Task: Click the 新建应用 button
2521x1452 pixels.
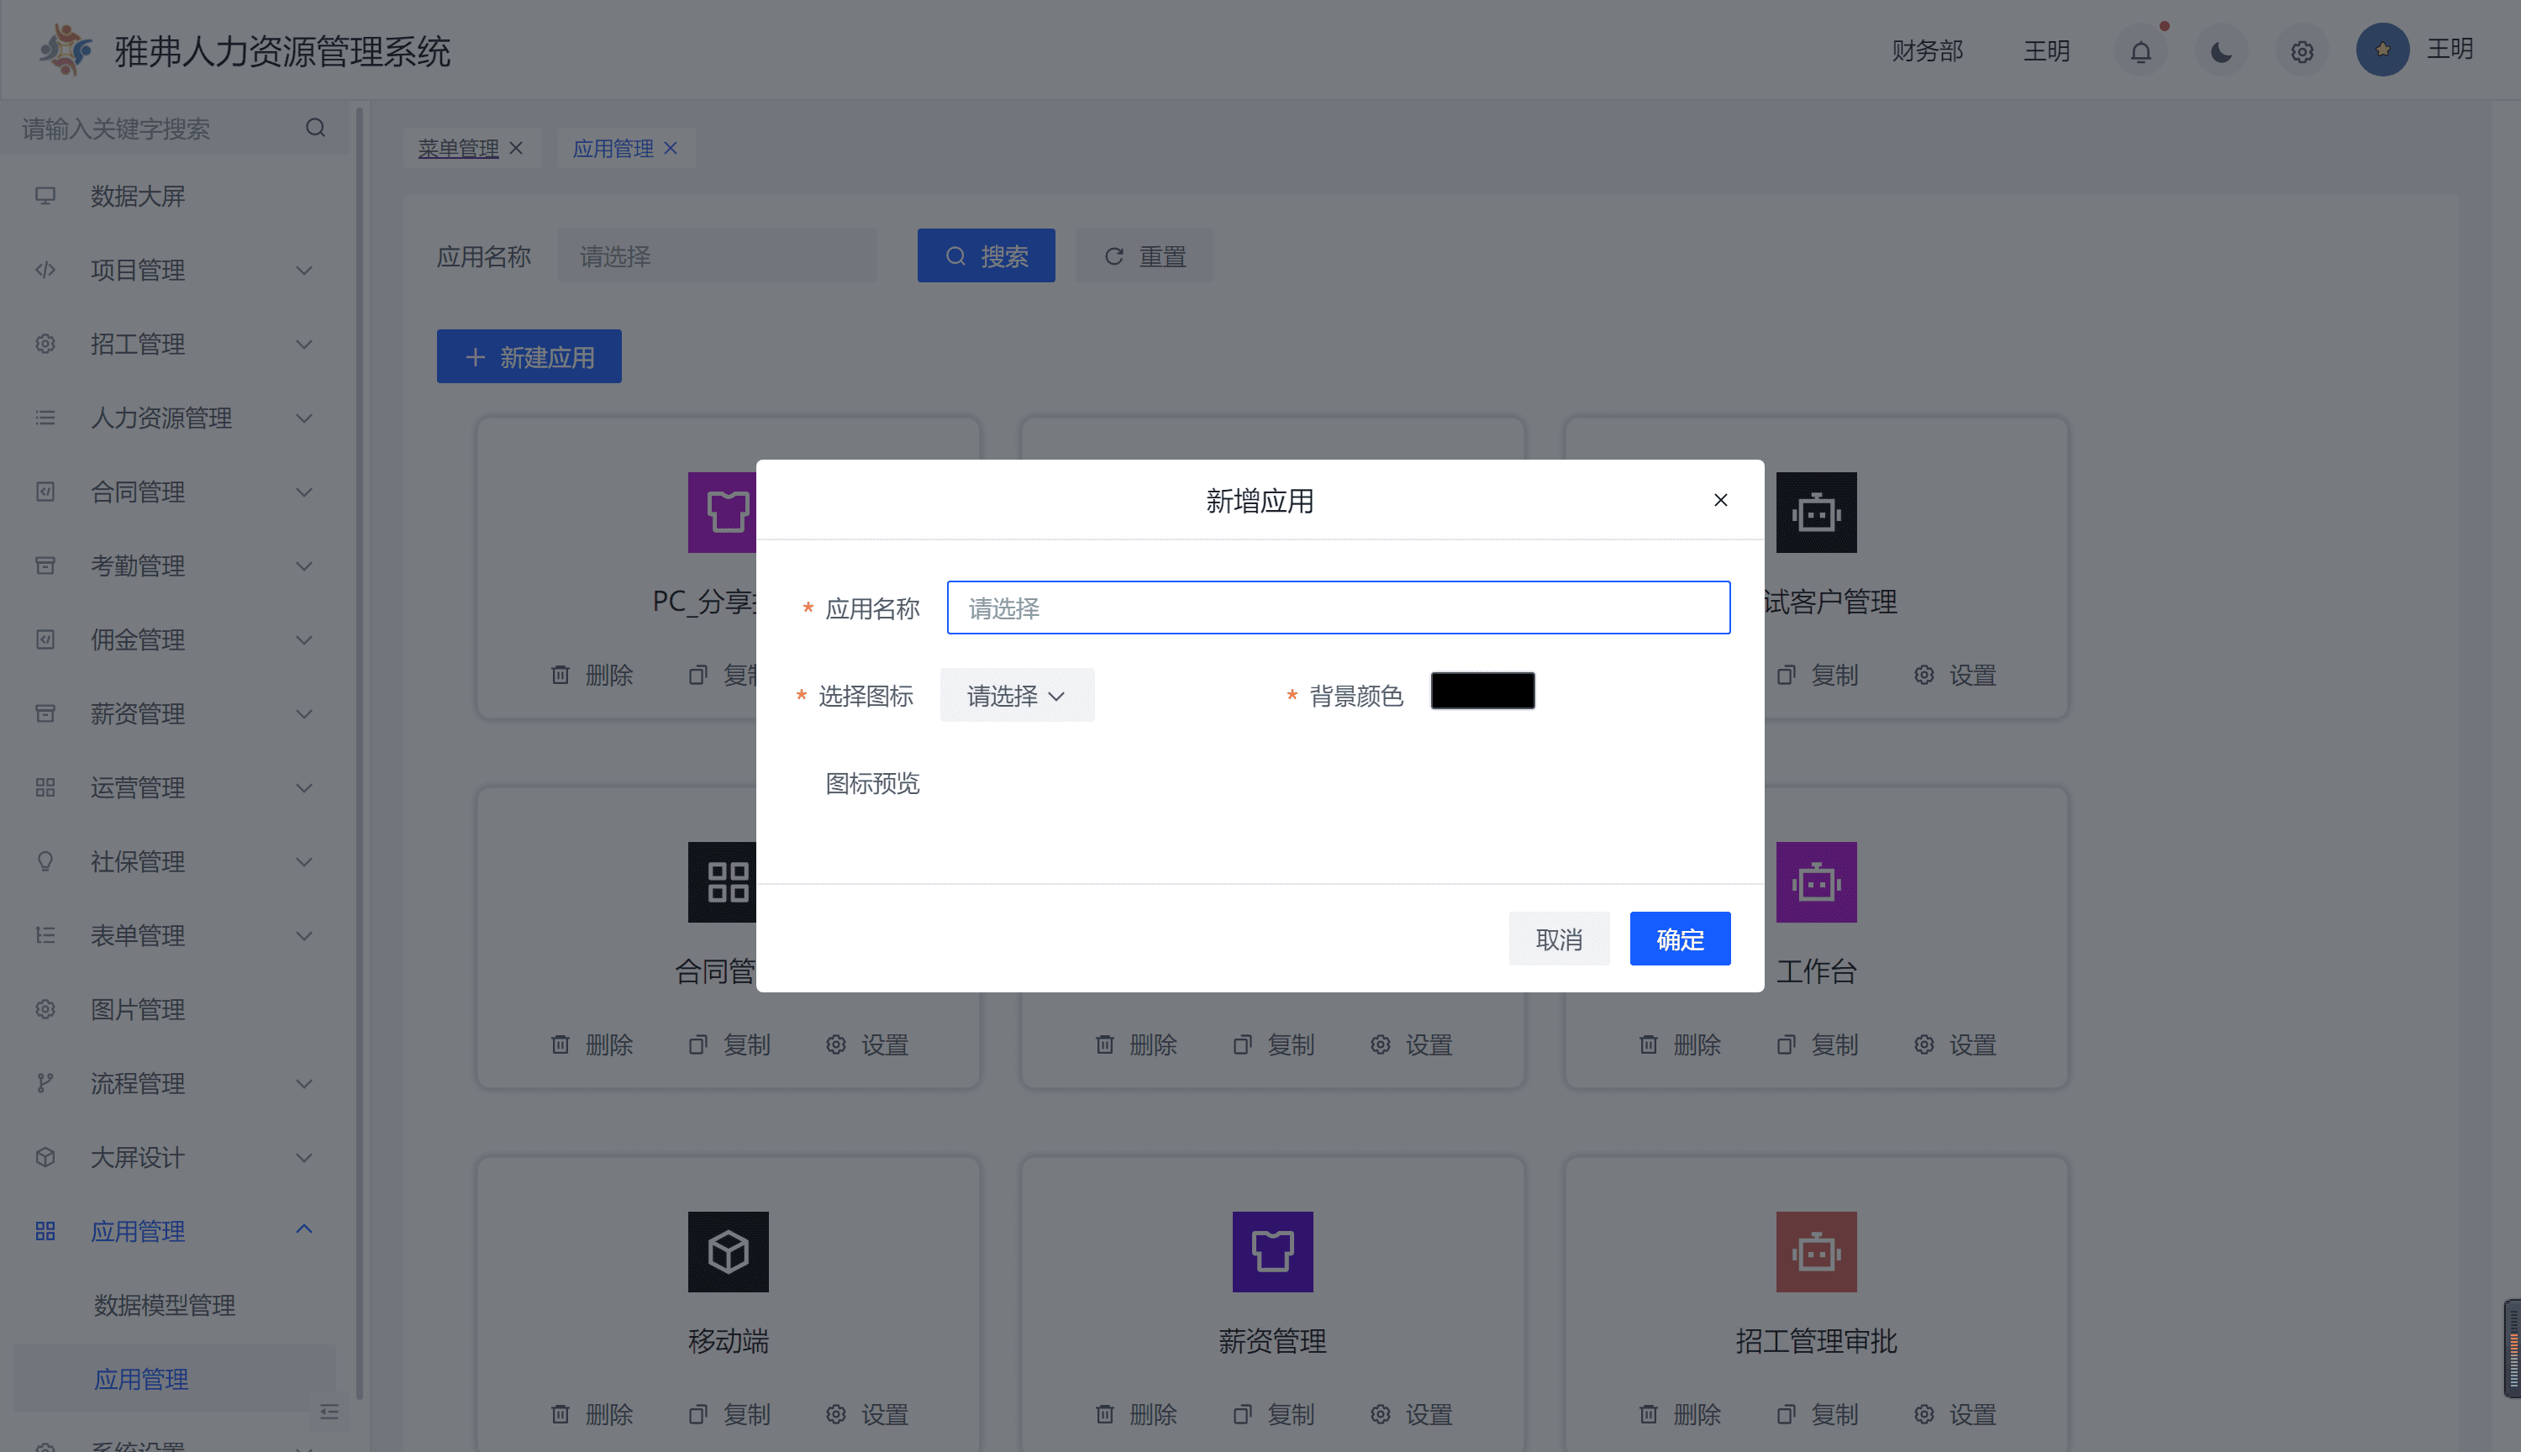Action: 529,356
